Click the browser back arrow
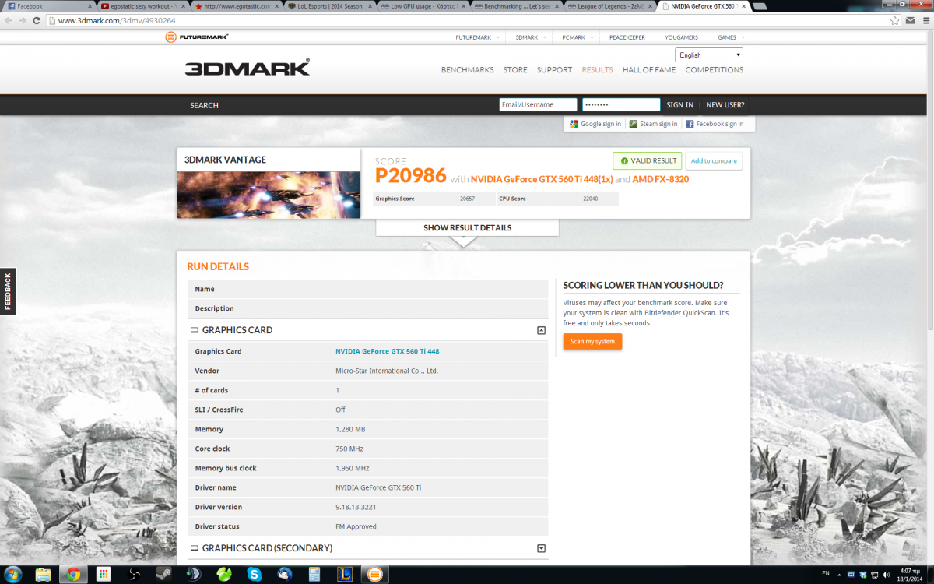The width and height of the screenshot is (934, 584). [x=8, y=21]
